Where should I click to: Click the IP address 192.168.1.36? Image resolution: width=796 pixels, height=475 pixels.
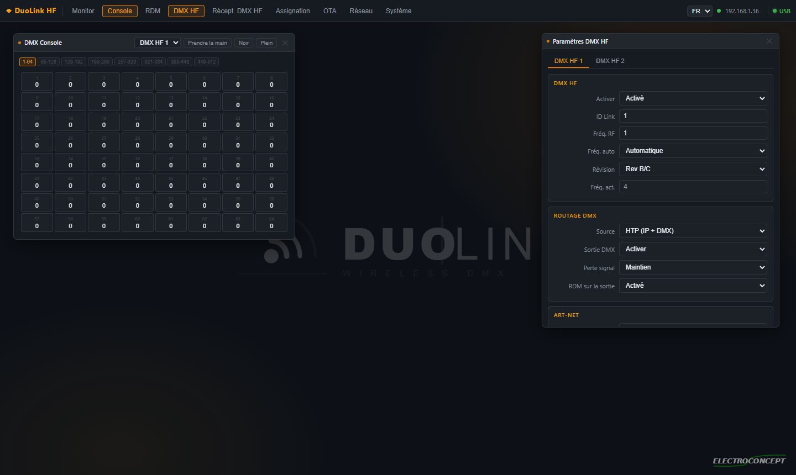point(742,11)
